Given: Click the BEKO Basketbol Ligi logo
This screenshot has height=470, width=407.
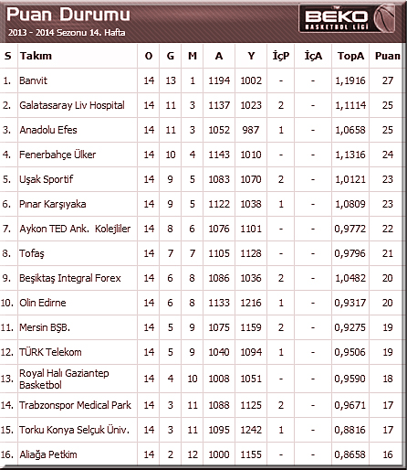Looking at the screenshot, I should (347, 18).
